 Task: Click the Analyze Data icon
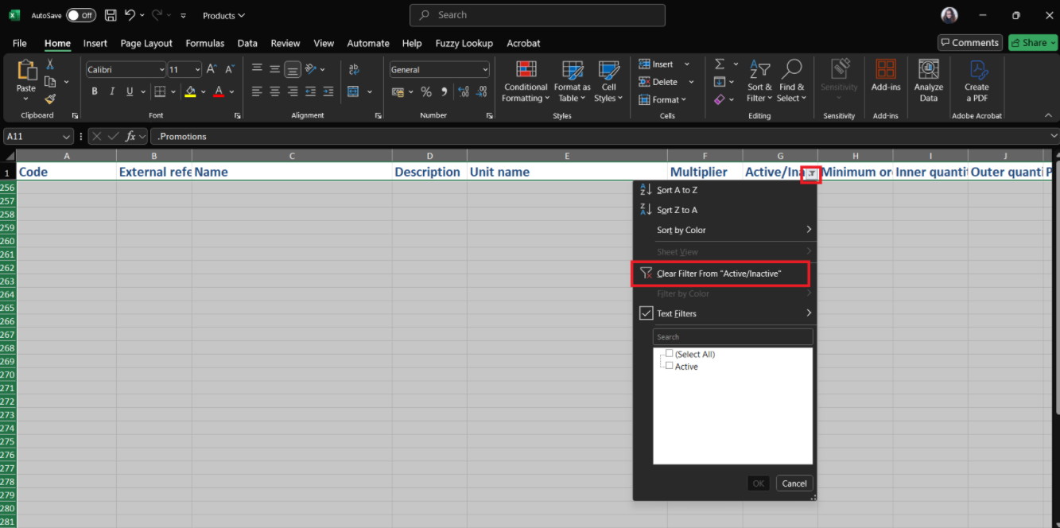(x=928, y=71)
